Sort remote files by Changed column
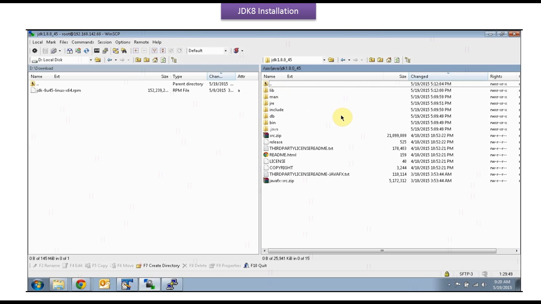The width and height of the screenshot is (541, 304). point(448,76)
